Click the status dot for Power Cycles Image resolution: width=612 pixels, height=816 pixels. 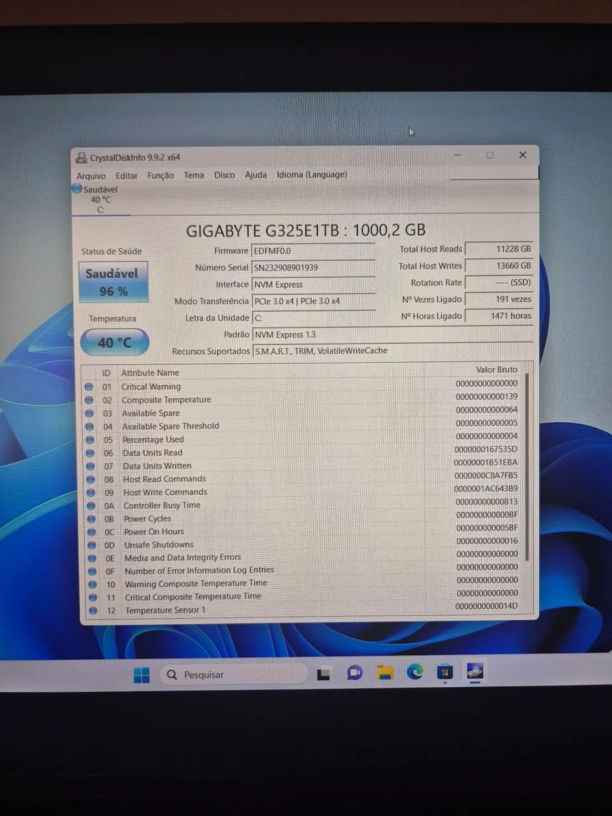(x=91, y=519)
